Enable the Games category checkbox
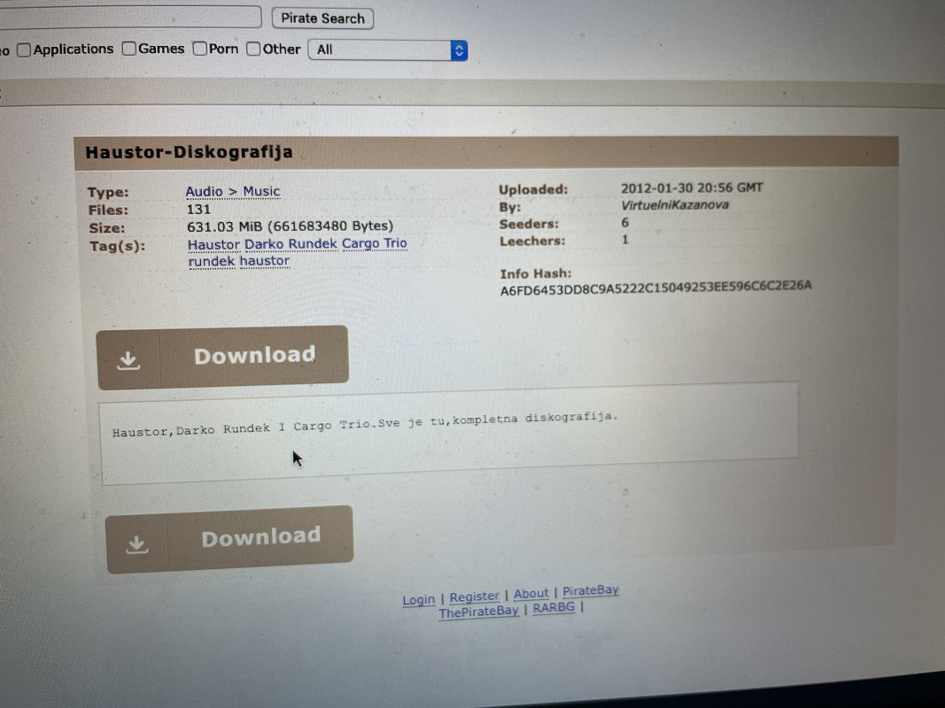 tap(129, 49)
